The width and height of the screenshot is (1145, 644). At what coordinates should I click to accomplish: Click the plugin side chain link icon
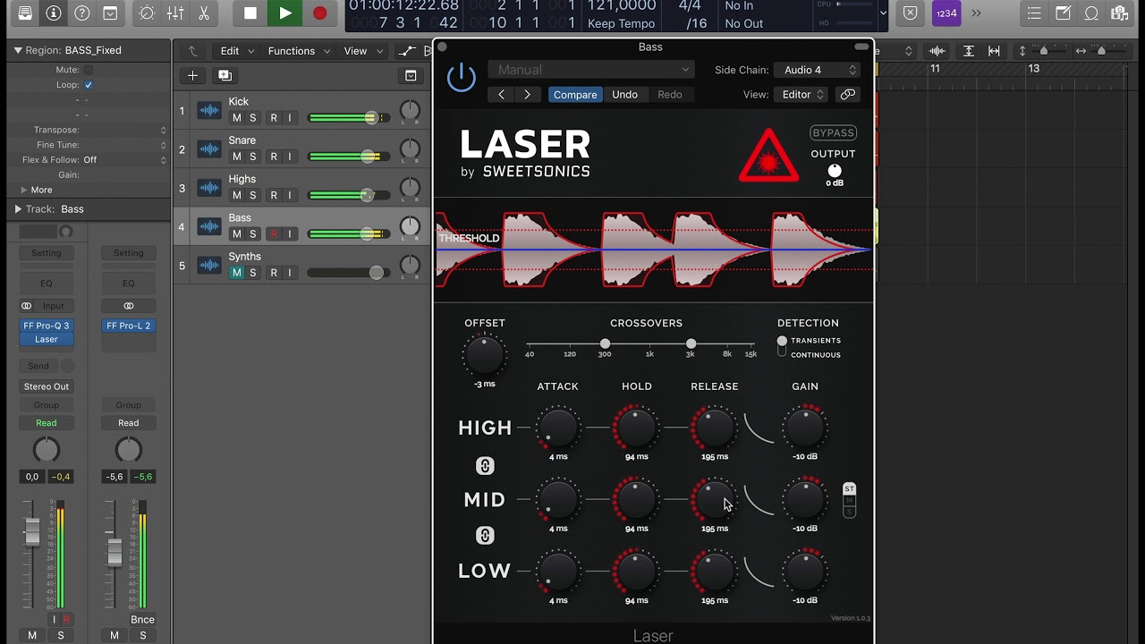point(847,94)
